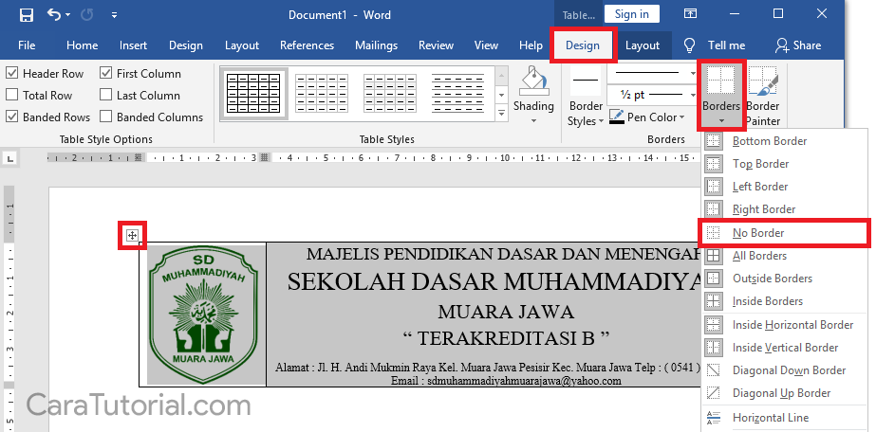876x432 pixels.
Task: Click the Inside Horizontal Border icon
Action: tap(713, 324)
